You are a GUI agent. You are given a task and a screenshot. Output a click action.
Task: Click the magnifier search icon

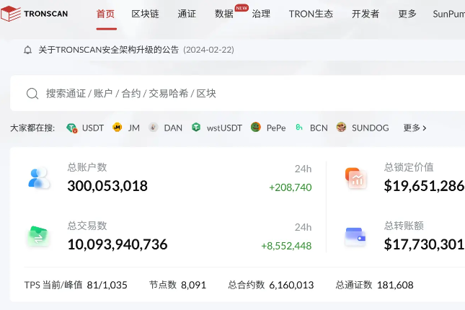point(32,94)
